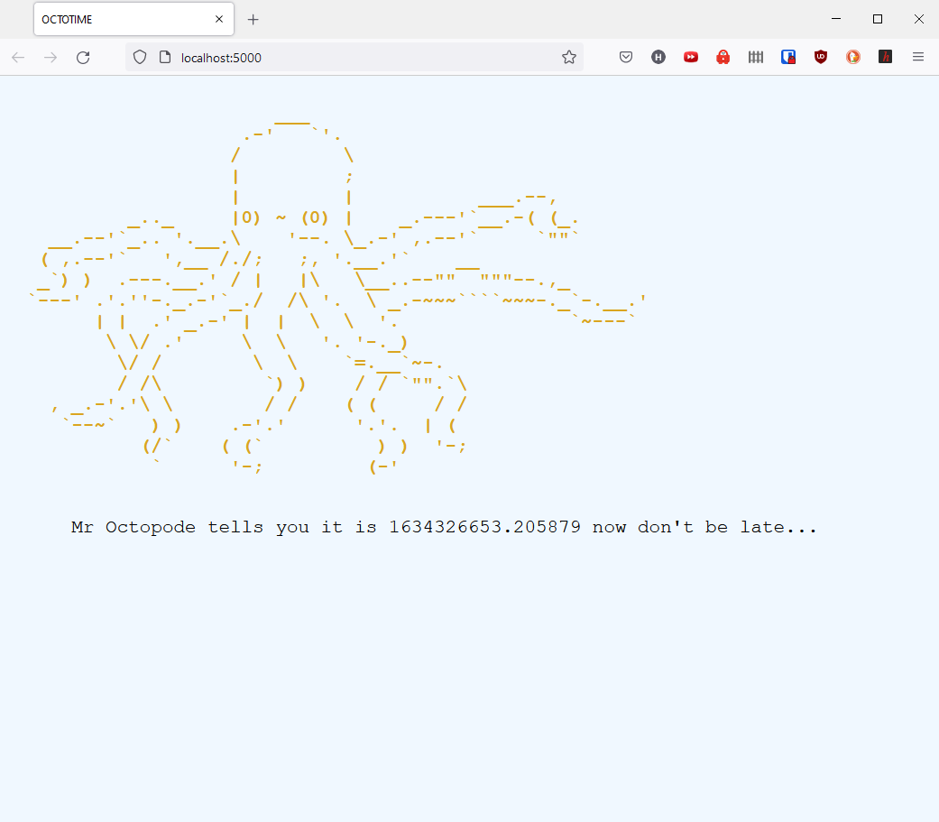Open the red padlock VPN extension

723,58
